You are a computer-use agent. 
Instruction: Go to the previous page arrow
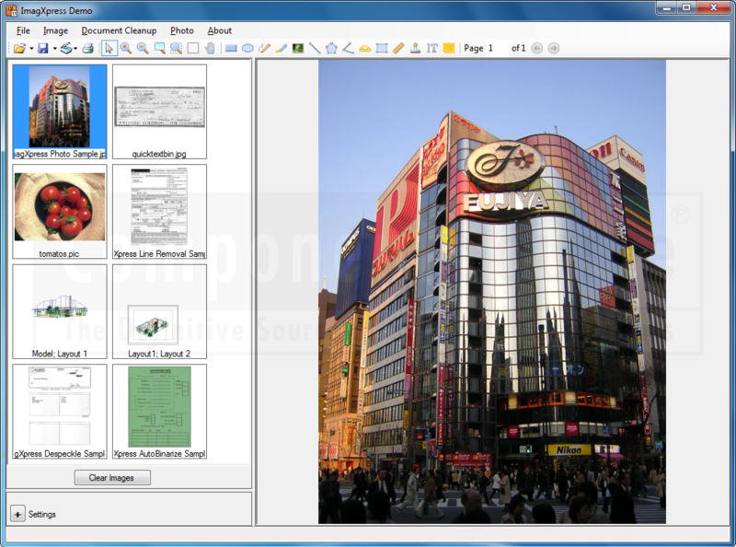coord(537,48)
